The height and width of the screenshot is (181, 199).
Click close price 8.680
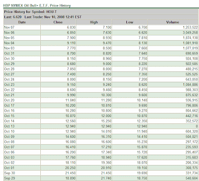point(71,64)
